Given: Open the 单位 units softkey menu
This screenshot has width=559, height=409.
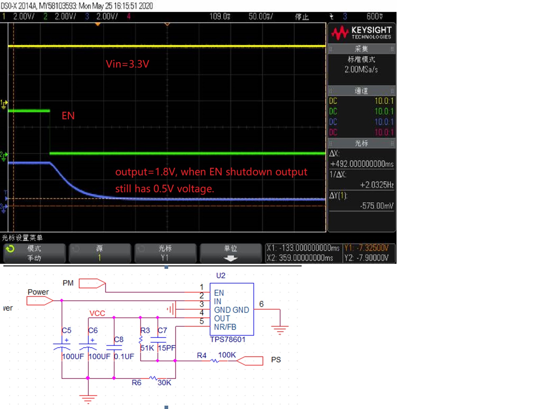Looking at the screenshot, I should [231, 253].
